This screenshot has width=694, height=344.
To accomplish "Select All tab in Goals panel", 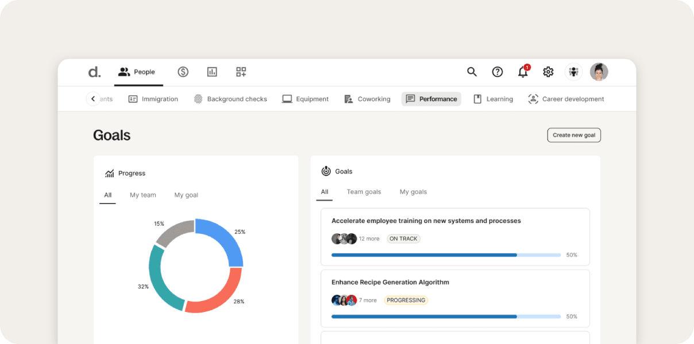I will point(325,192).
